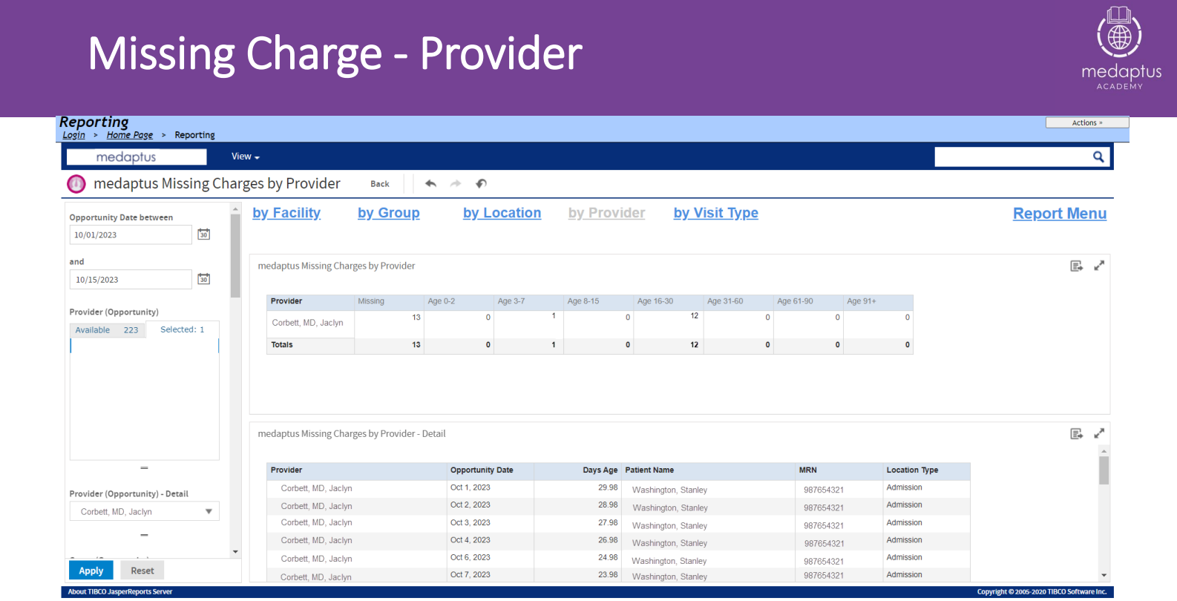Switch to by Provider report
Viewport: 1177px width, 601px height.
[607, 213]
